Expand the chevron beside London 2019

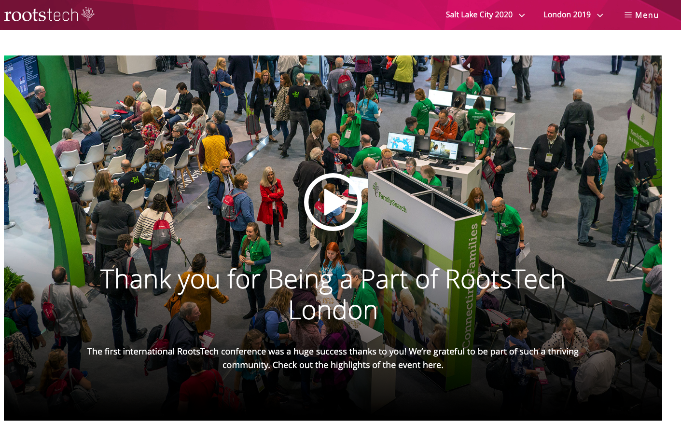[600, 15]
